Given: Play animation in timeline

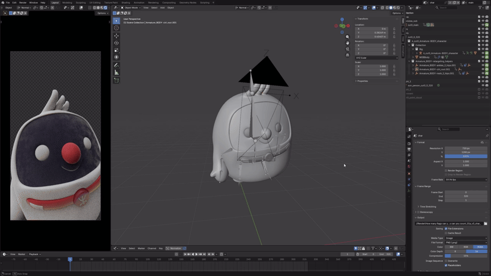Looking at the screenshot, I should coord(196,254).
